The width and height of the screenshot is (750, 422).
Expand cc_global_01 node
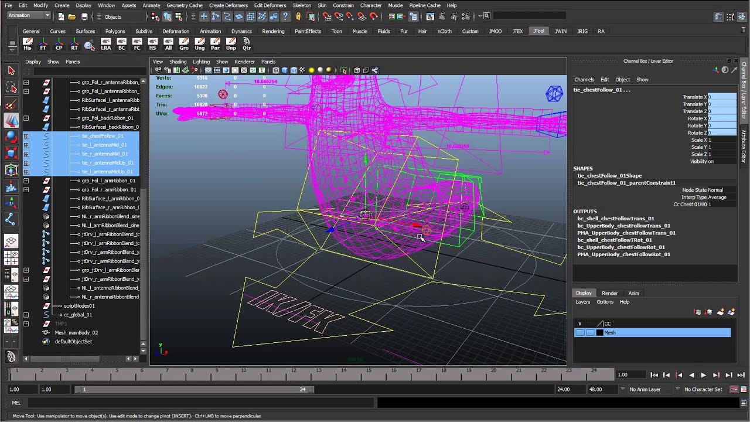[26, 315]
